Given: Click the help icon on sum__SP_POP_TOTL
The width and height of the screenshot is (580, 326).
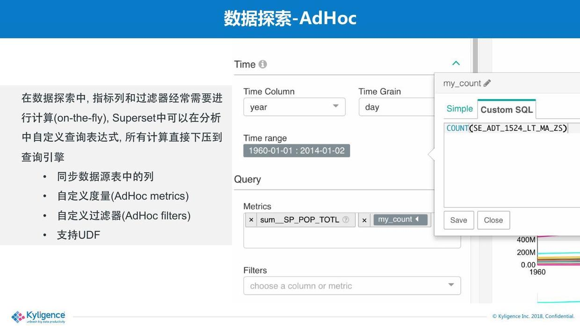Looking at the screenshot, I should (x=346, y=220).
